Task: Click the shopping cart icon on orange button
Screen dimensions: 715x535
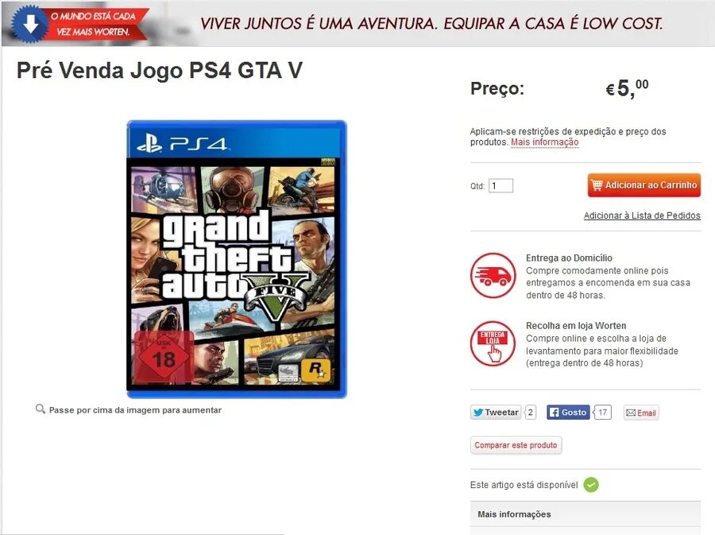Action: point(597,185)
